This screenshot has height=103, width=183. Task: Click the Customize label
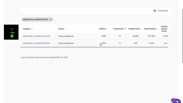(x=163, y=11)
